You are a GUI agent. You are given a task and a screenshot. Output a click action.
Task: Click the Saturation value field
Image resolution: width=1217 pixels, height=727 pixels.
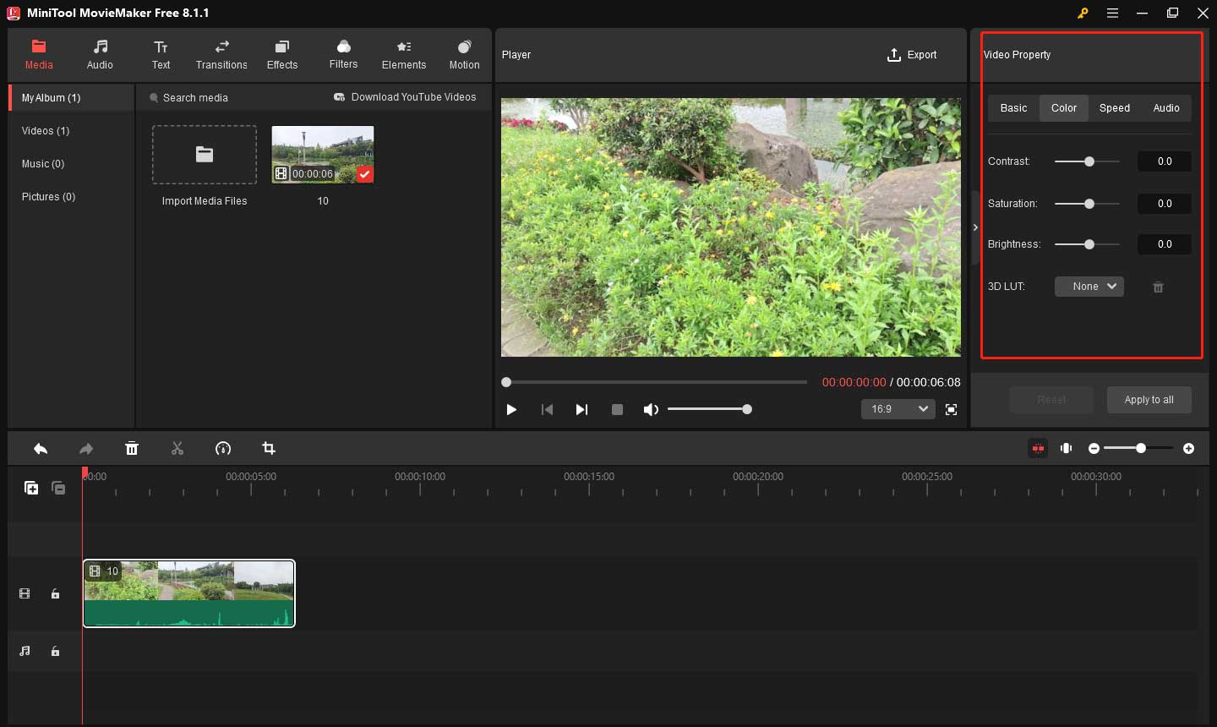click(1165, 204)
